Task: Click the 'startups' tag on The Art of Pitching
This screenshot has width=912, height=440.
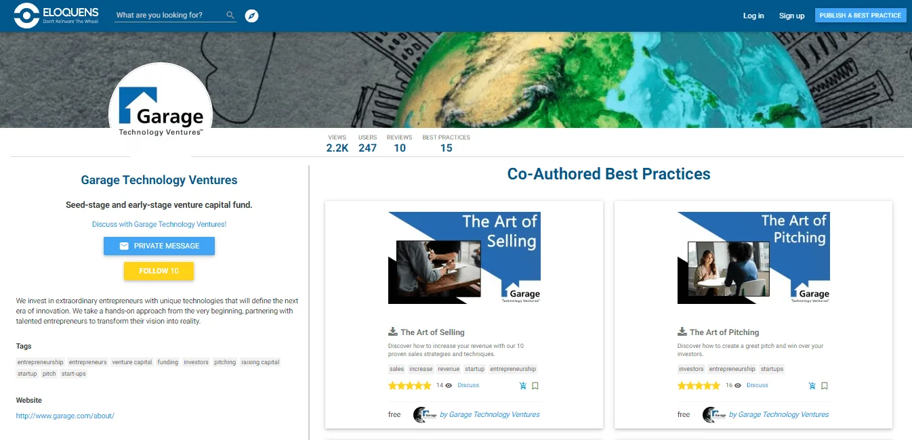Action: pyautogui.click(x=772, y=369)
